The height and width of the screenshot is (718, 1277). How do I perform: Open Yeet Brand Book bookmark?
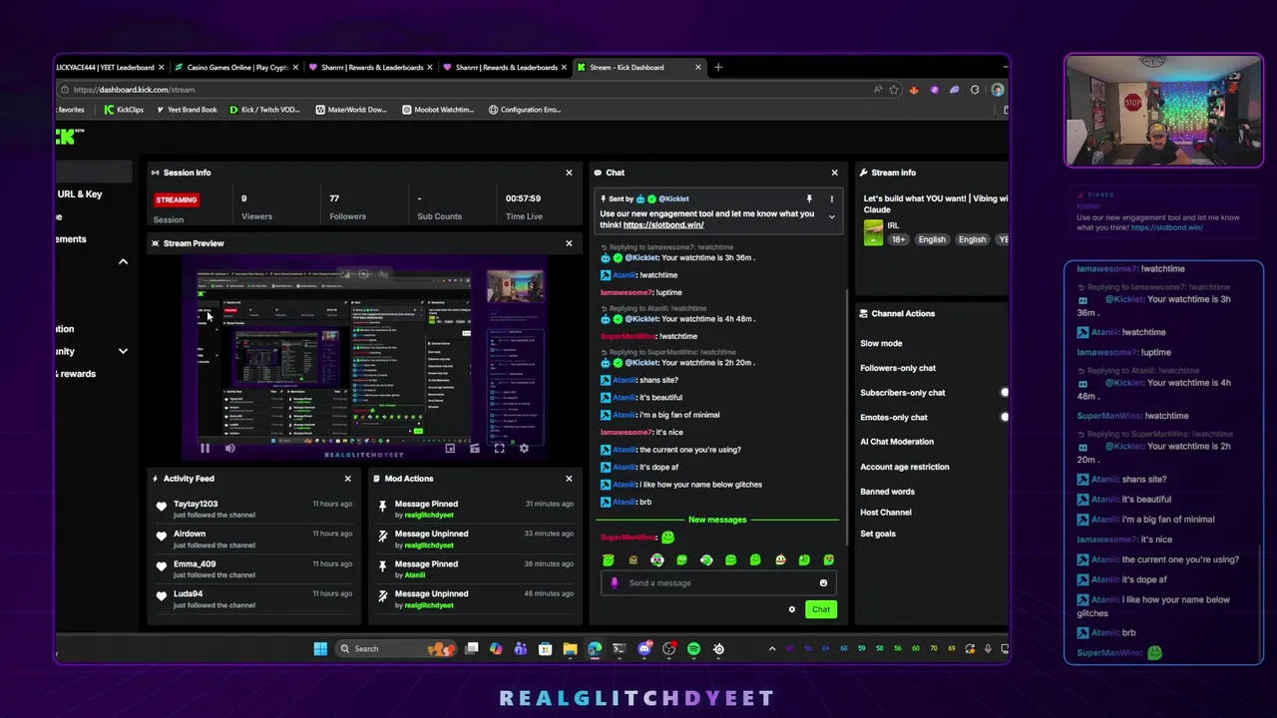(187, 110)
